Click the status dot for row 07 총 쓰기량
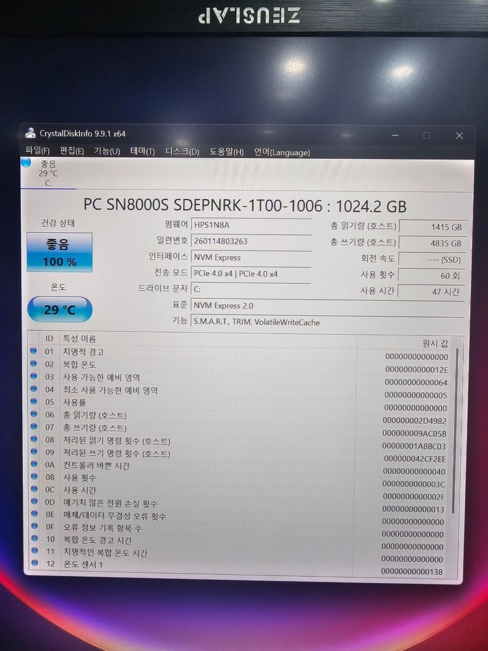This screenshot has height=651, width=488. coord(34,426)
